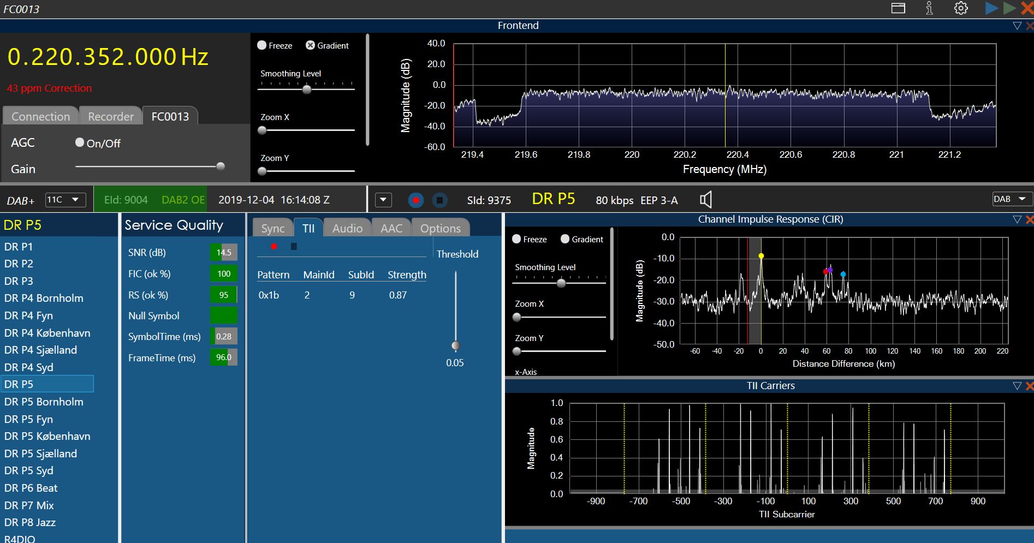This screenshot has width=1034, height=543.
Task: Click the Gain slider handle
Action: 221,166
